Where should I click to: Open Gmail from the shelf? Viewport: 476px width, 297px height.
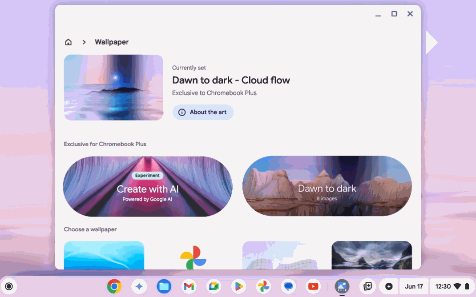pyautogui.click(x=189, y=286)
